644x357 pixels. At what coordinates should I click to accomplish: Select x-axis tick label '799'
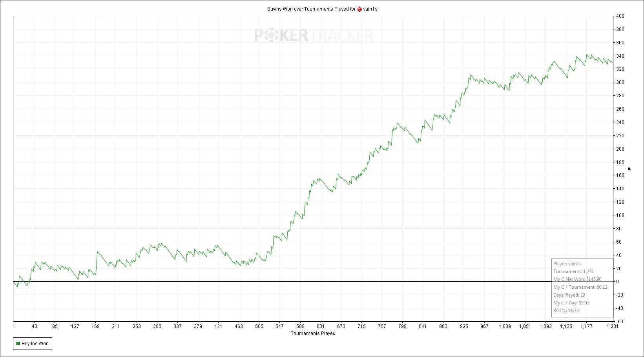[x=402, y=326]
